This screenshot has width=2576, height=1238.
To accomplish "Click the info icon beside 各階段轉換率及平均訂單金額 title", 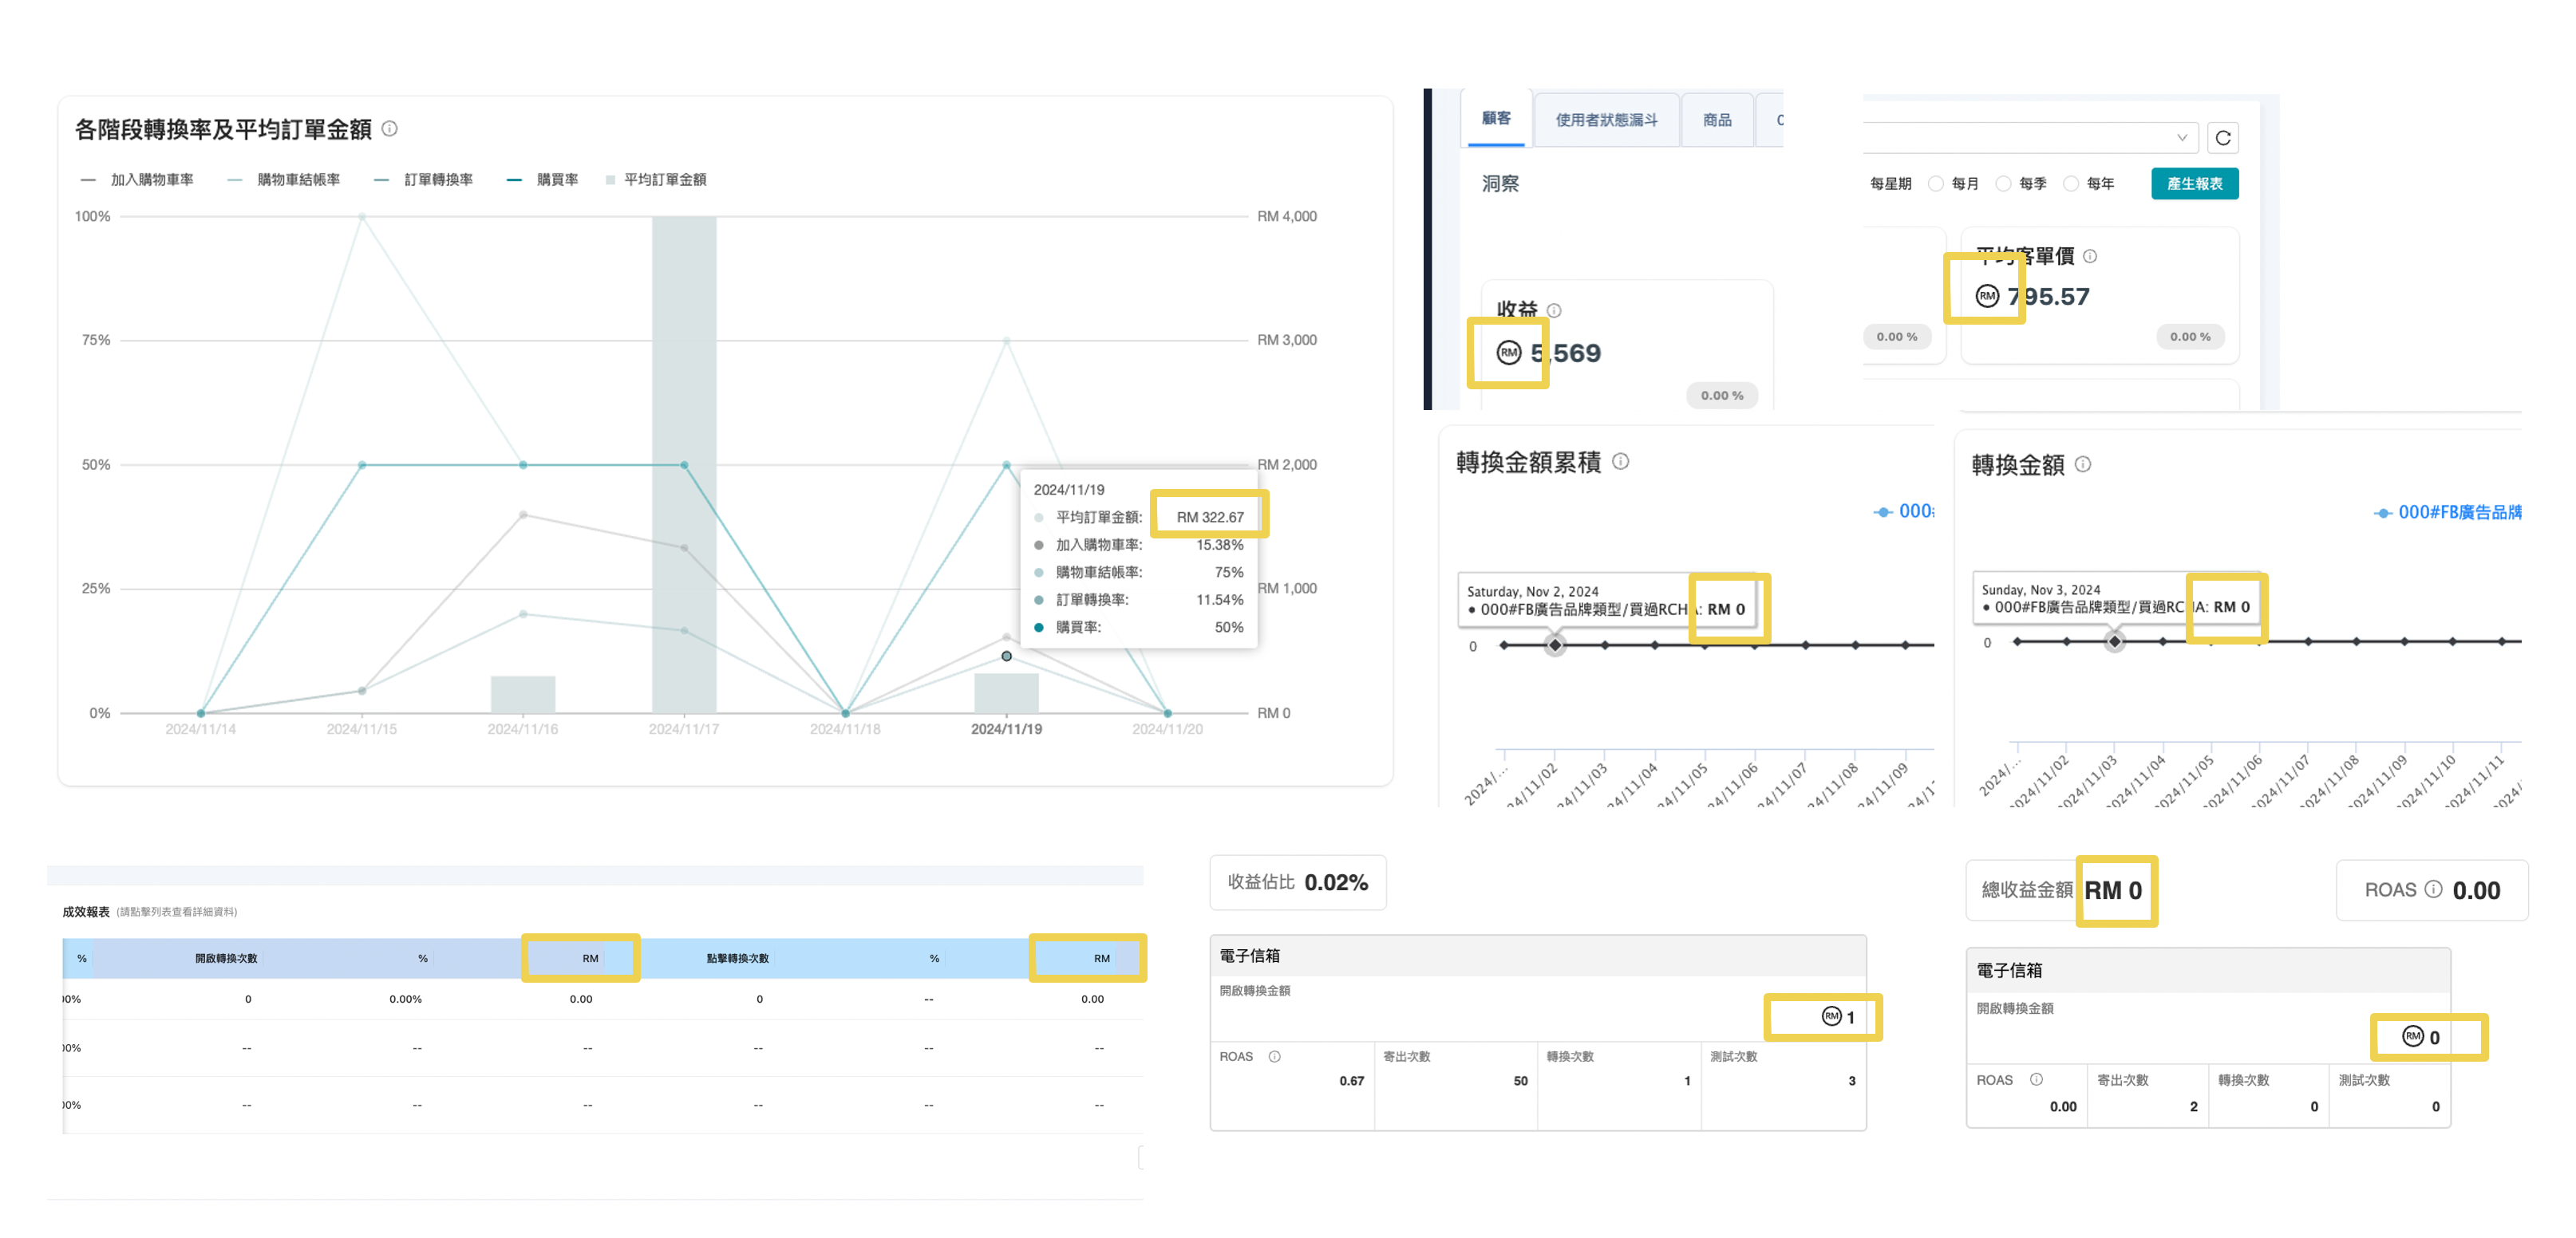I will pos(390,129).
